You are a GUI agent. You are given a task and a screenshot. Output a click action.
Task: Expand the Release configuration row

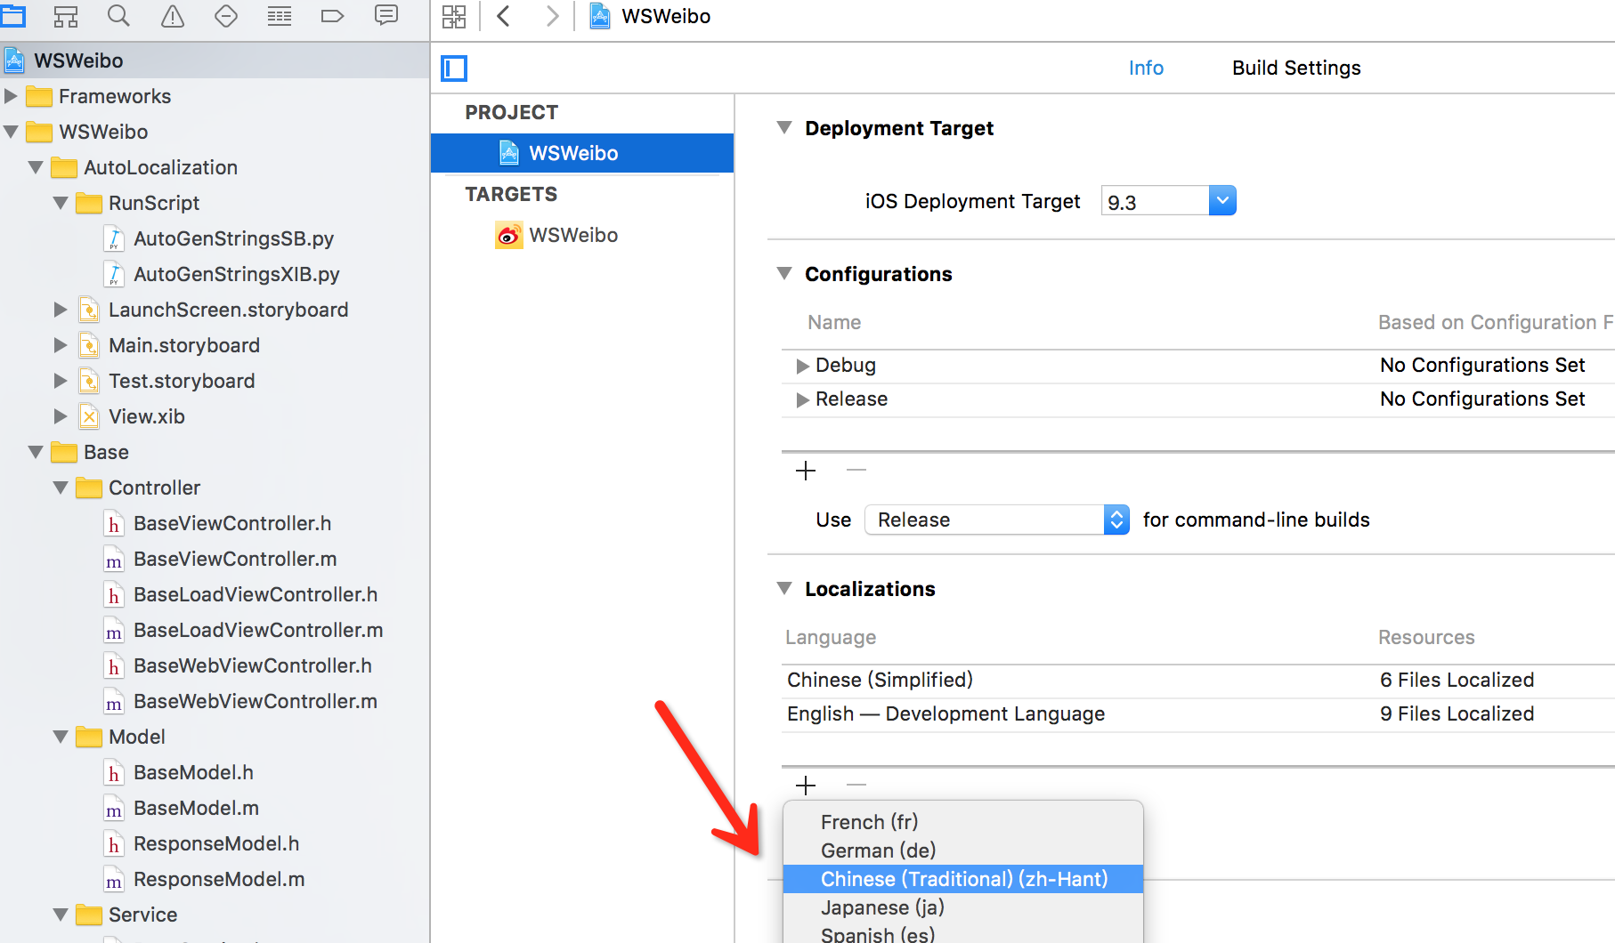[802, 399]
